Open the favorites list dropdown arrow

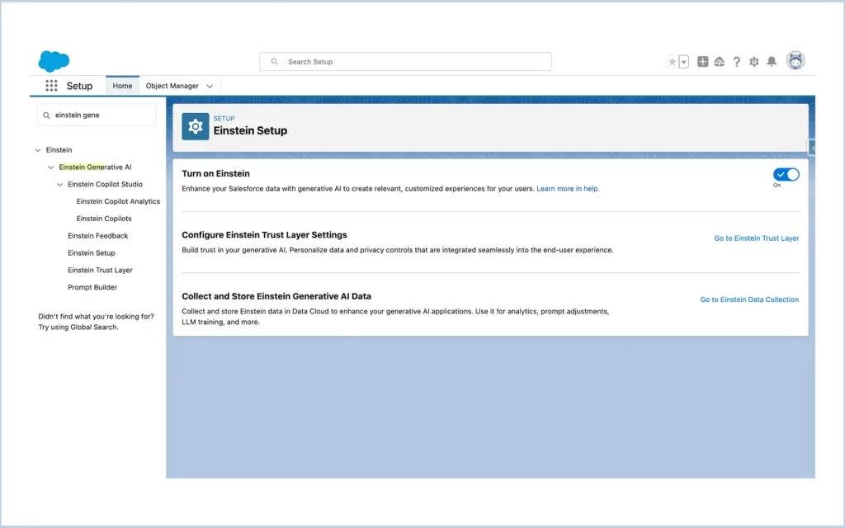tap(684, 61)
